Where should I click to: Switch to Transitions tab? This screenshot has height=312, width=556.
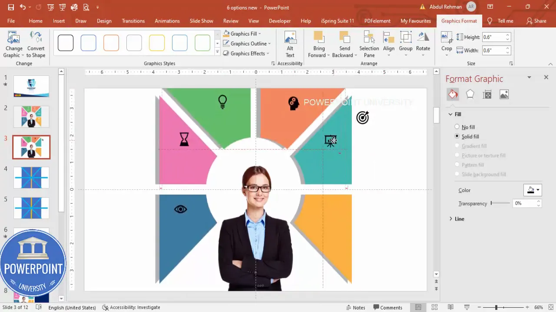[x=133, y=21]
